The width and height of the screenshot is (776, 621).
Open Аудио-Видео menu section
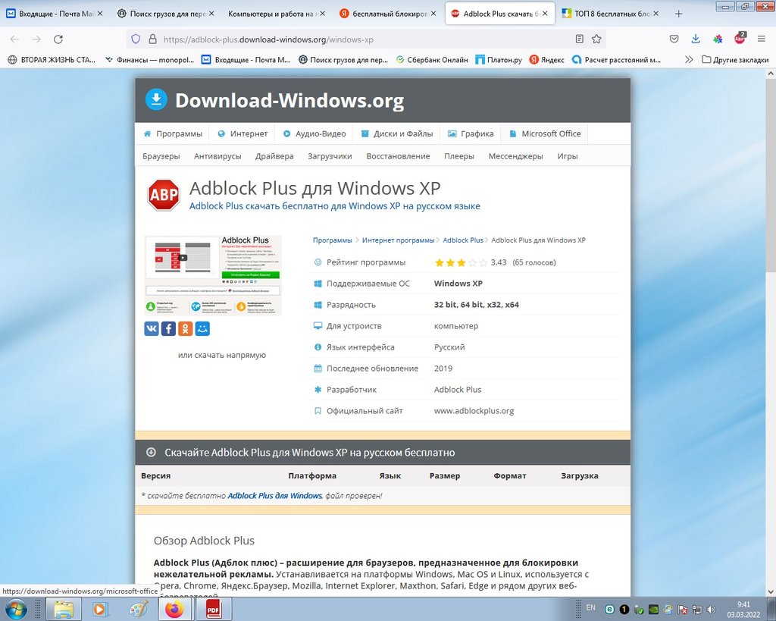click(x=314, y=133)
